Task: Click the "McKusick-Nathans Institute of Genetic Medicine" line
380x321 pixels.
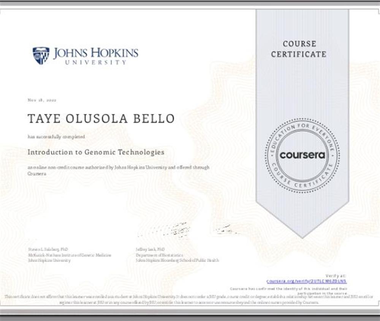Action: [70, 255]
